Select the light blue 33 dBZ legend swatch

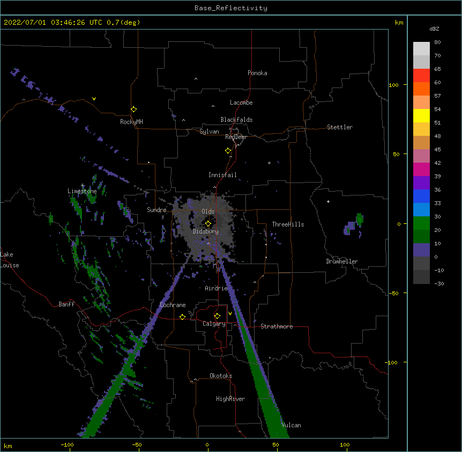(421, 209)
